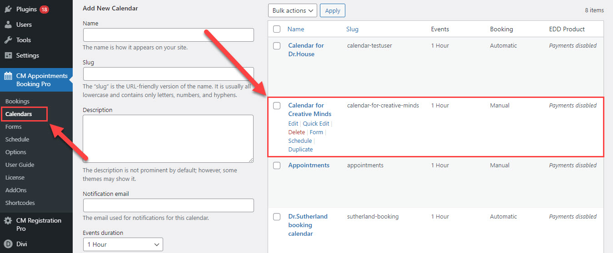This screenshot has width=613, height=253.
Task: Open the Schedule submenu item
Action: [x=17, y=139]
